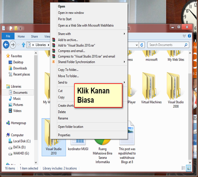Switch to details view icon in status bar
This screenshot has width=198, height=177.
(x=183, y=168)
